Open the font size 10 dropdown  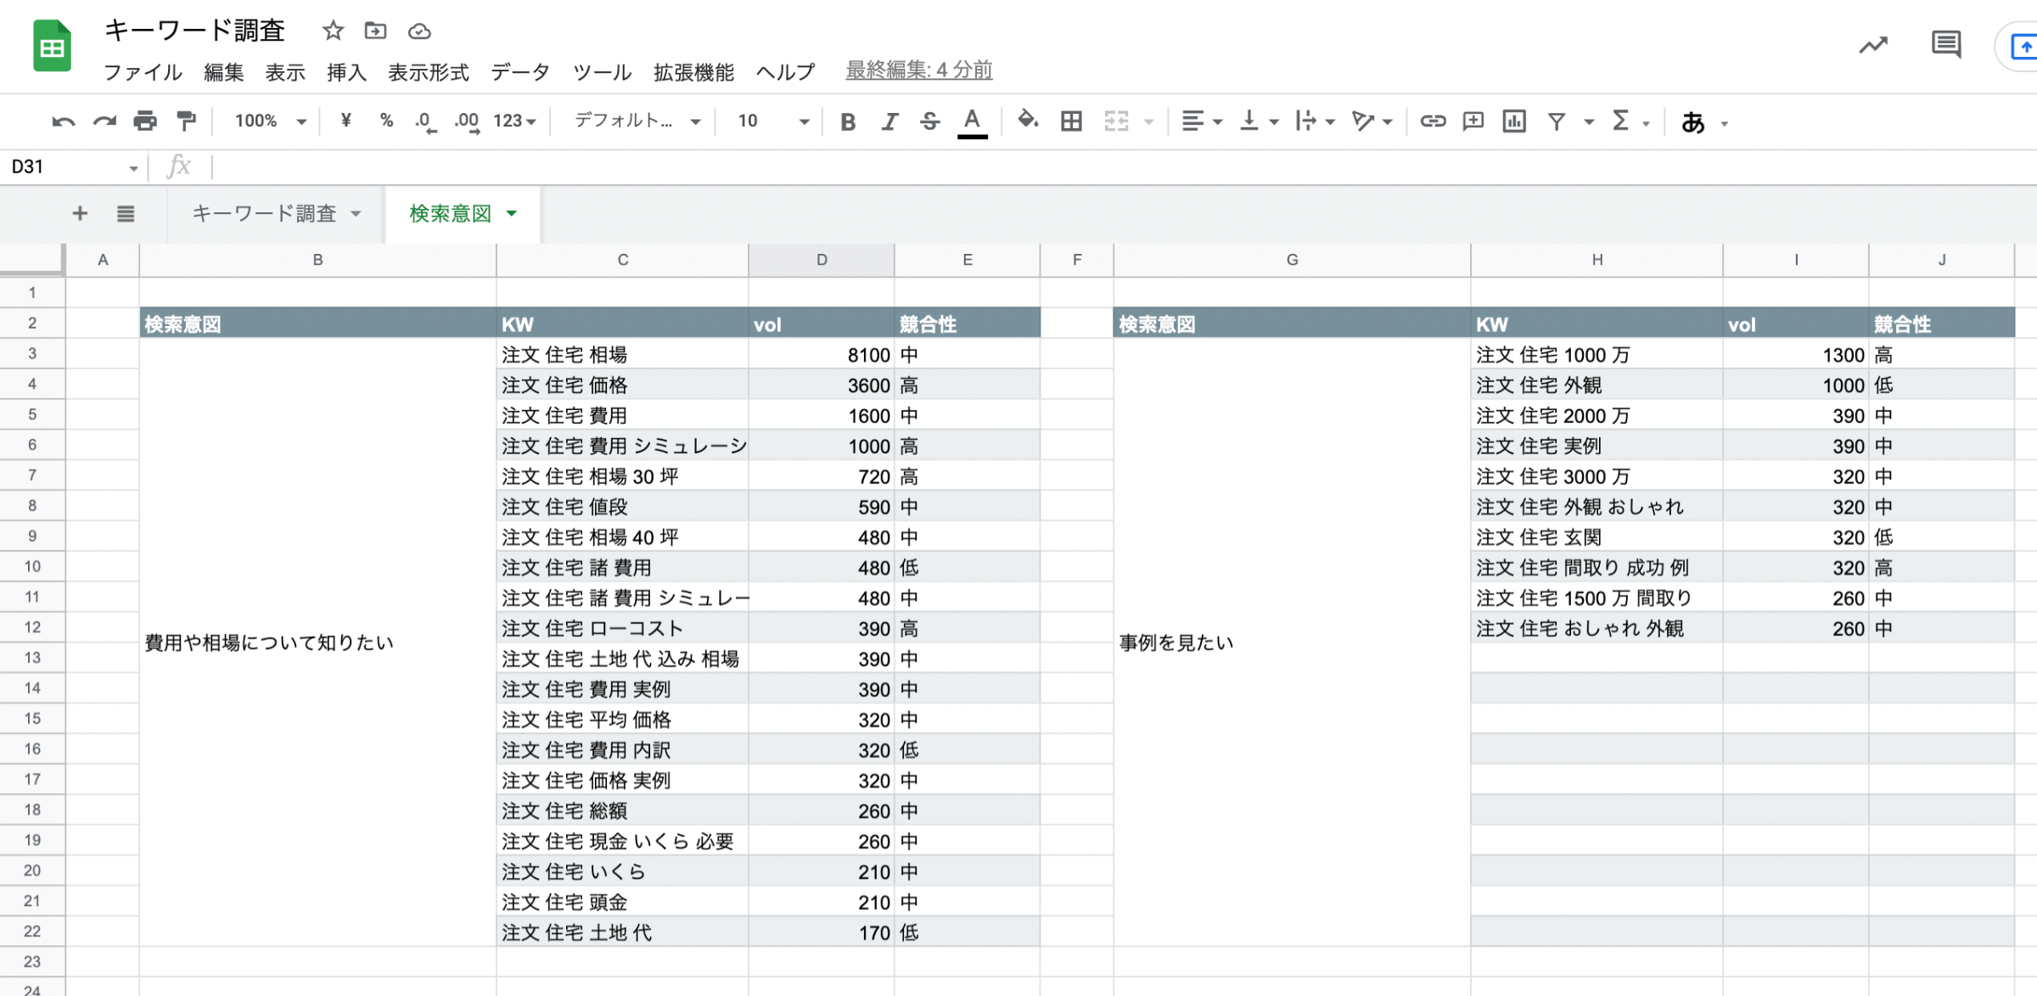pos(772,121)
